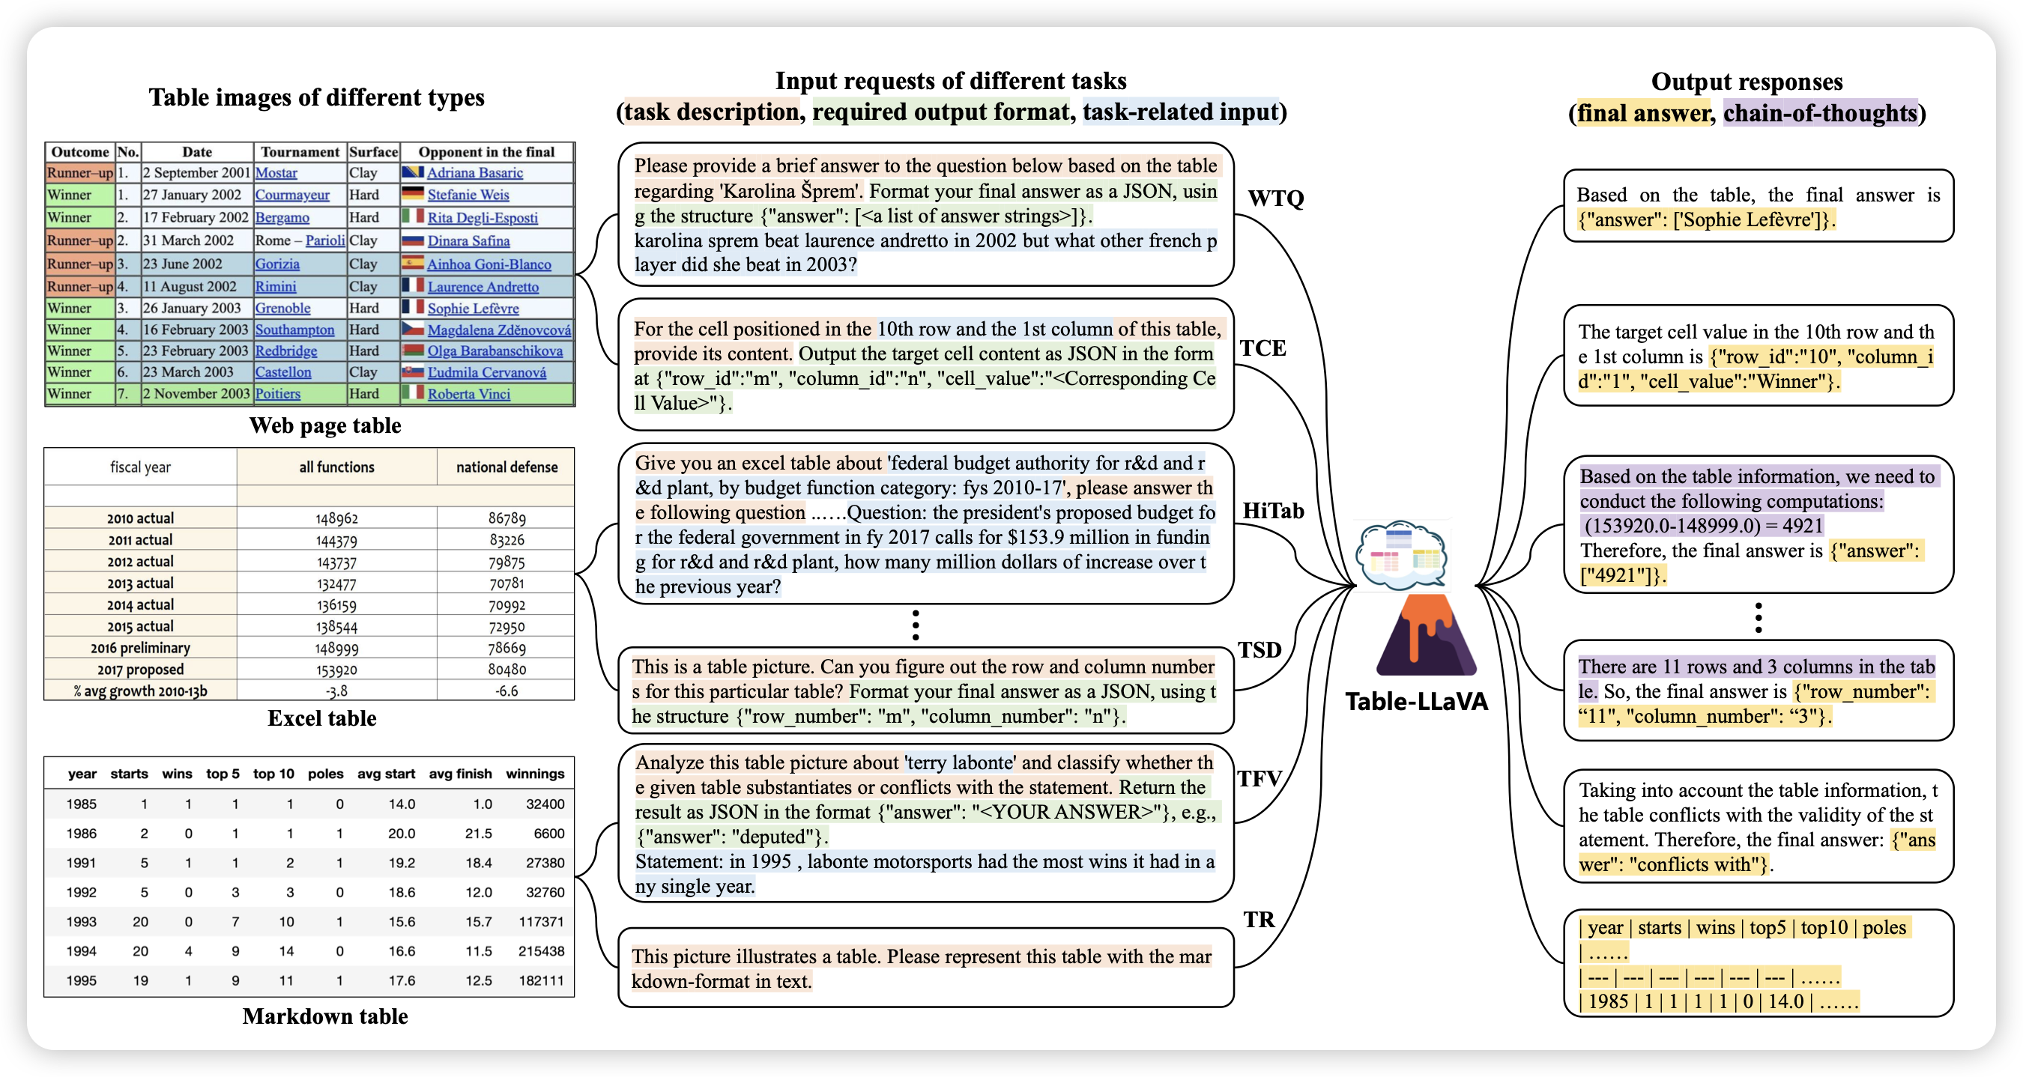Select the purple 'chain-of-thoughts' highlighted legend
This screenshot has width=2023, height=1077.
click(x=1821, y=114)
